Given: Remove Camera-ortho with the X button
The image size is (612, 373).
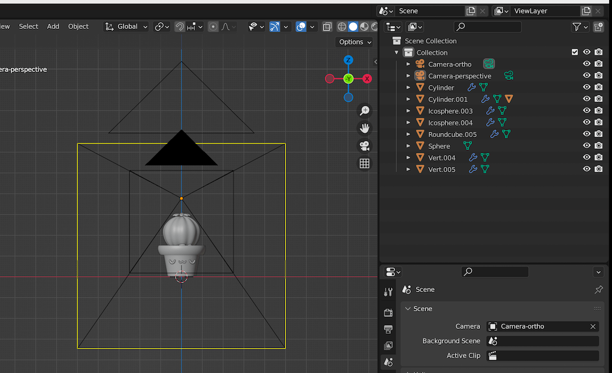Looking at the screenshot, I should click(x=593, y=326).
